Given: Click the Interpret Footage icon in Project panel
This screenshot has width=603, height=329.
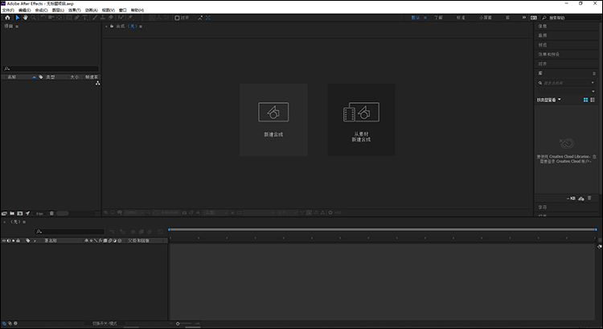Looking at the screenshot, I should click(4, 213).
